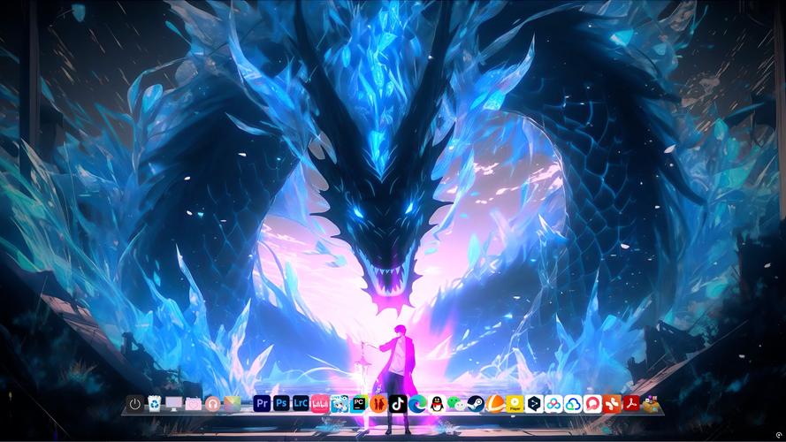Open the pink monitor (This PC) icon
The image size is (786, 442).
tap(174, 403)
